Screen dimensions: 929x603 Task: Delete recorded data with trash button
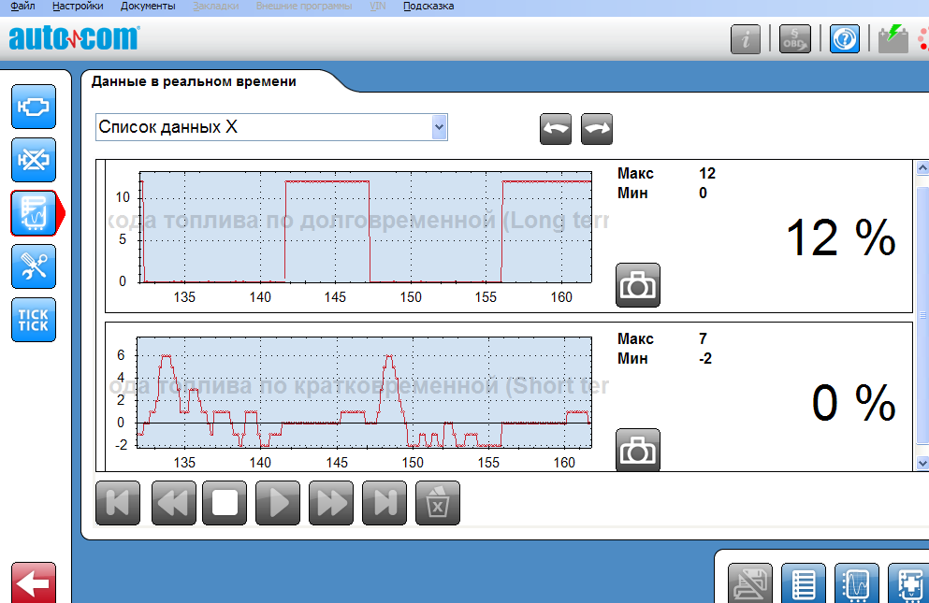pos(437,503)
